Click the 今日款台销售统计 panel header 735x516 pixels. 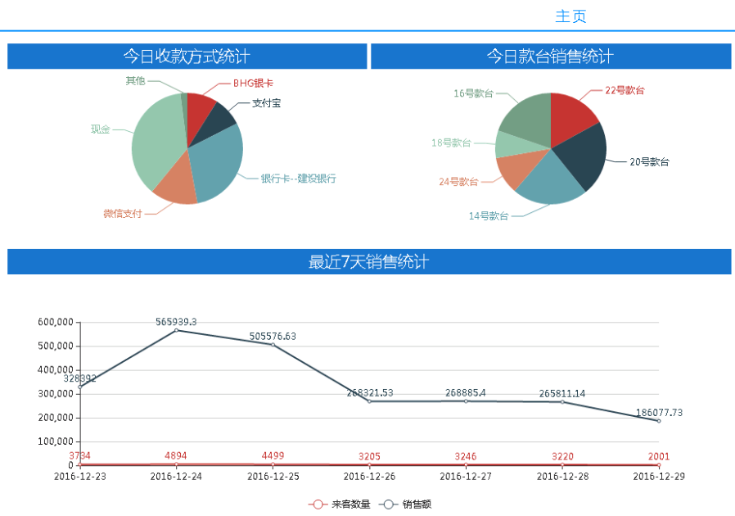[x=551, y=57]
